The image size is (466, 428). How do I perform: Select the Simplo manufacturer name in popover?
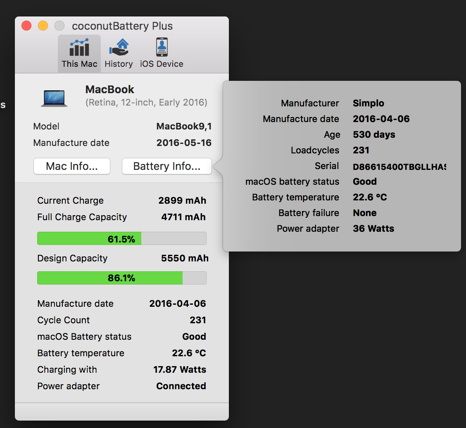tap(369, 103)
